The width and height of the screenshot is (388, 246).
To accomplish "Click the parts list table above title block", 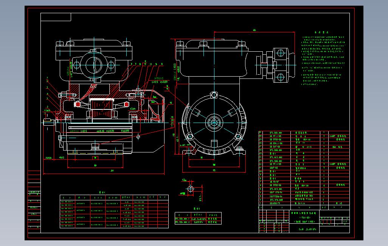I will point(304,170).
